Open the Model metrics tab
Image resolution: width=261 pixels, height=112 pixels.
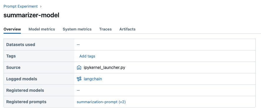[x=42, y=29]
